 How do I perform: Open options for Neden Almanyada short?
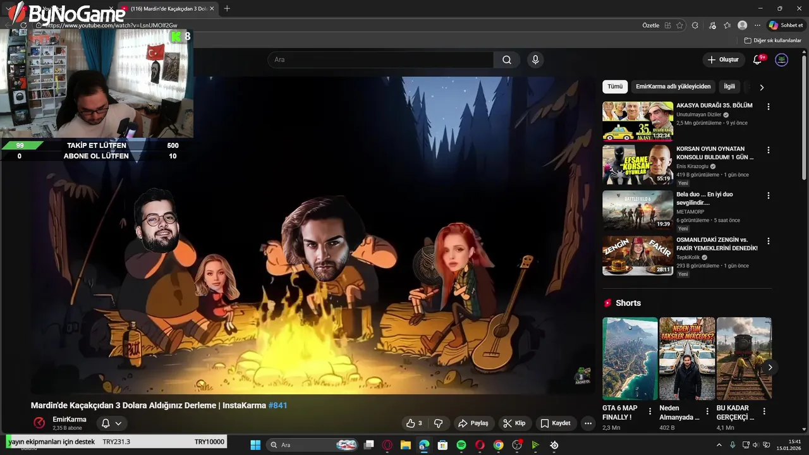coord(707,411)
